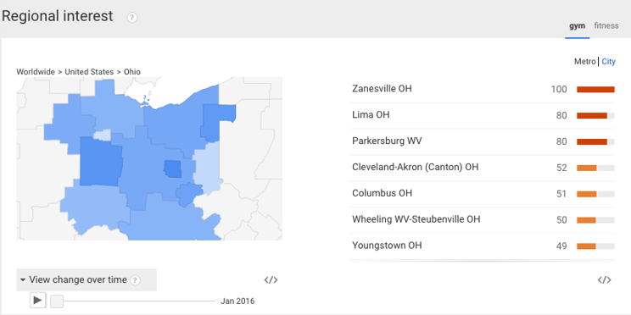Open the Zanesville OH metro entry
This screenshot has height=315, width=631.
coord(482,89)
